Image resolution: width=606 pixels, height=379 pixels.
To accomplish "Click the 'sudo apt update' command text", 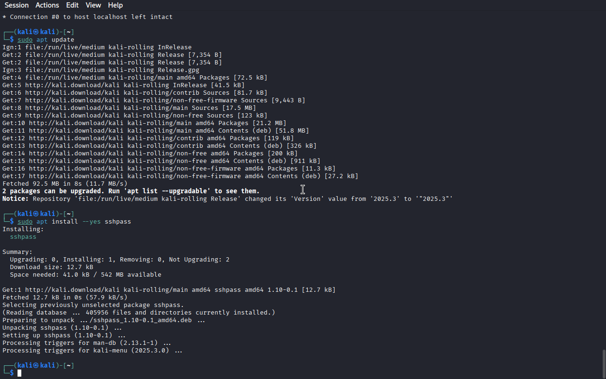I will (46, 40).
